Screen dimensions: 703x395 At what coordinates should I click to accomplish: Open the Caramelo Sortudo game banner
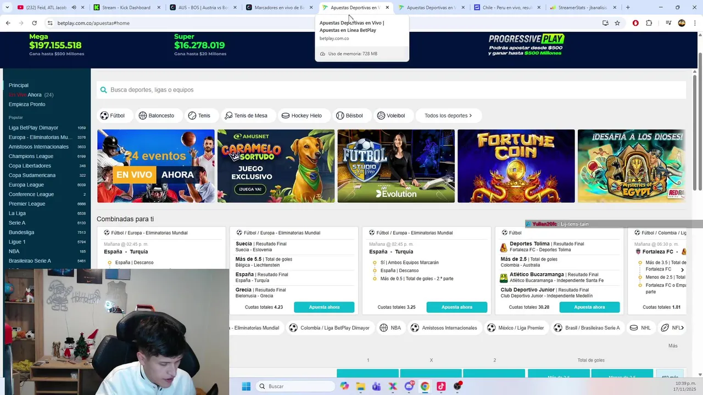pyautogui.click(x=276, y=166)
